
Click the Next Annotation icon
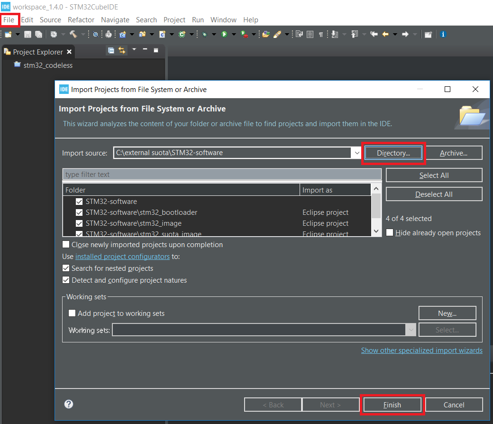335,34
